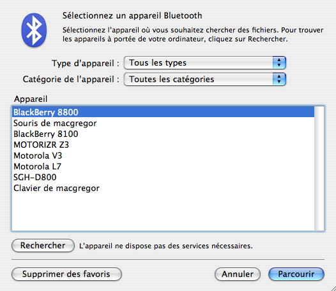Select BlackBerry 8800 in the device list
Image resolution: width=336 pixels, height=291 pixels.
coord(163,112)
